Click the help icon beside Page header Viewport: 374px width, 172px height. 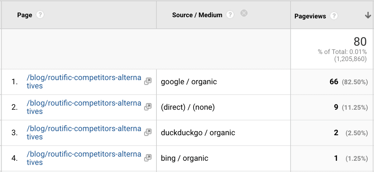point(40,15)
